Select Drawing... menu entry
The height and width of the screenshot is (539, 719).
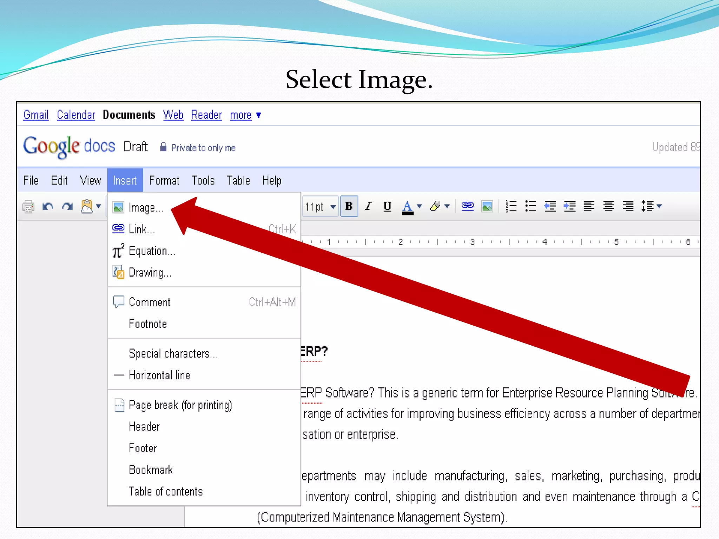pyautogui.click(x=204, y=273)
